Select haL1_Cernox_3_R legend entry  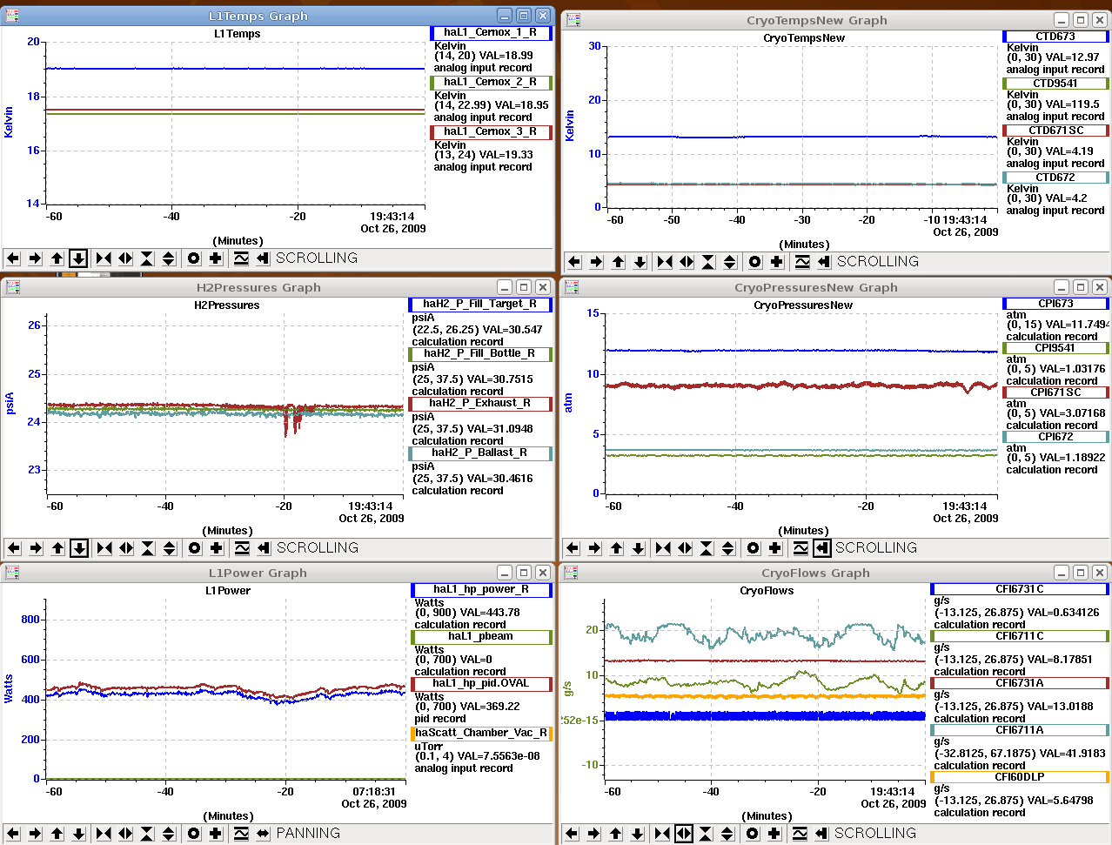(491, 131)
